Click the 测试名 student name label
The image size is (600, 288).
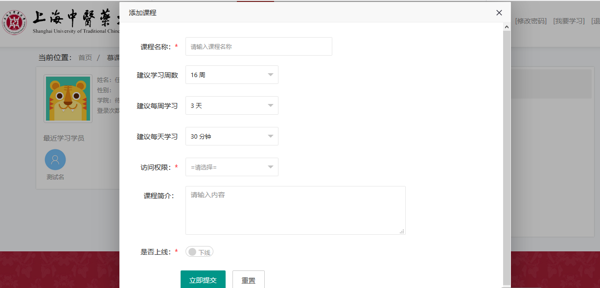click(55, 177)
